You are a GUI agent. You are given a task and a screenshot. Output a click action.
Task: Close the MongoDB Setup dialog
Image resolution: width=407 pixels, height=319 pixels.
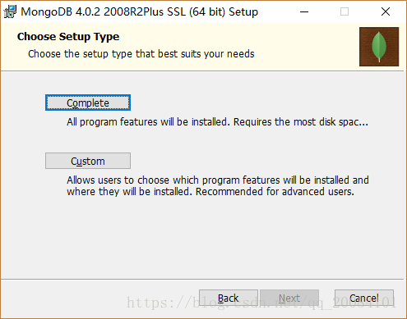click(x=386, y=11)
